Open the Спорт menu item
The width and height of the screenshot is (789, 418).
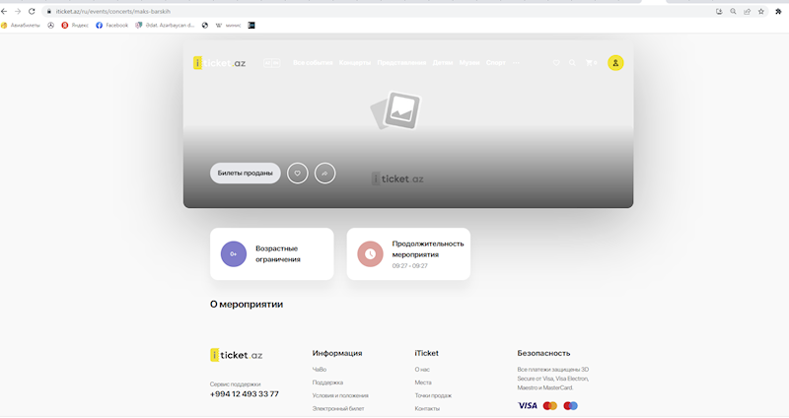click(496, 63)
